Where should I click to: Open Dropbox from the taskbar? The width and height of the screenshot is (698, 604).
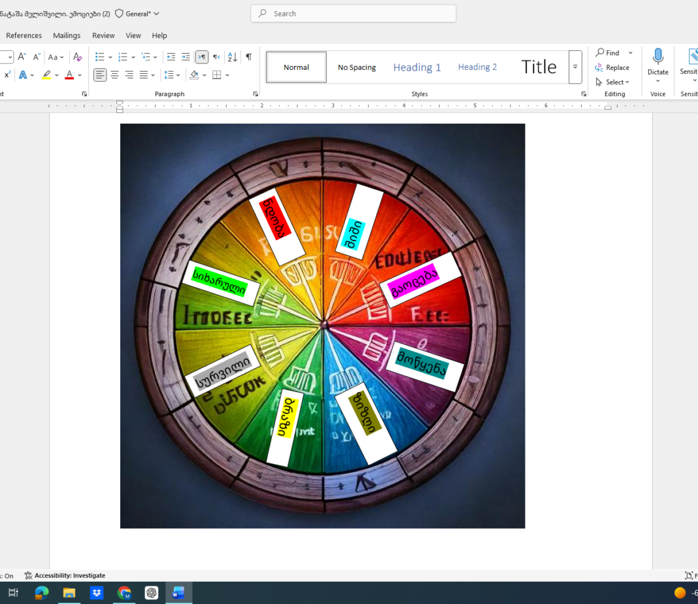(97, 593)
